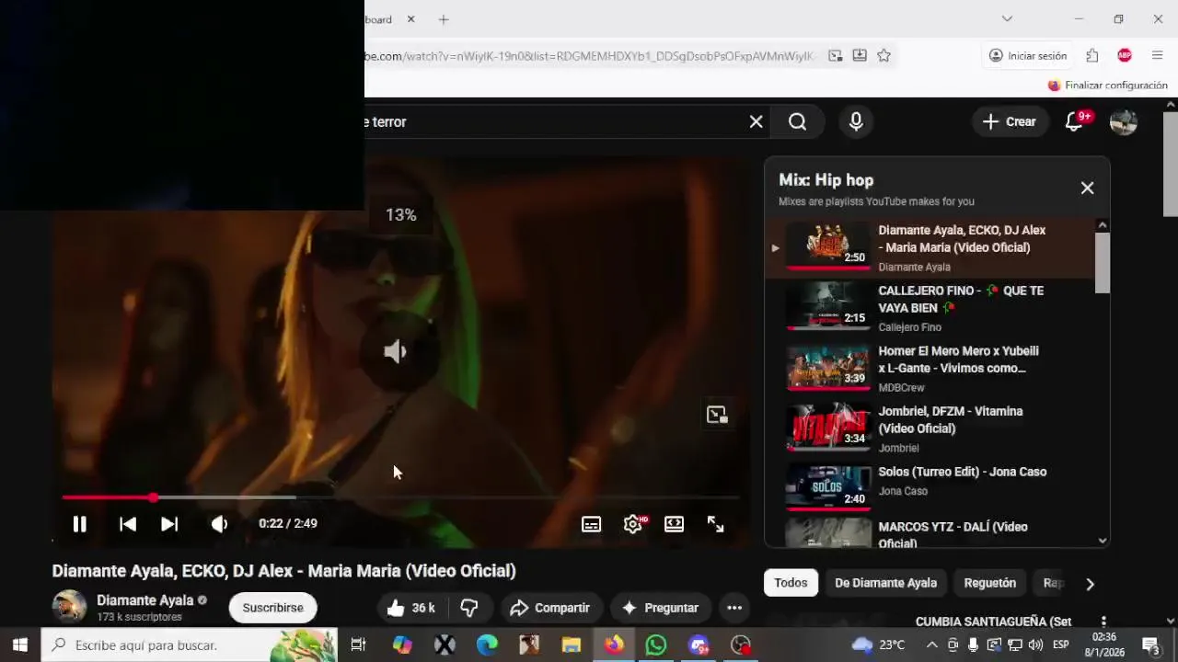Screen dimensions: 1178x662
Task: Open the ESP input language menu
Action: pos(1061,645)
